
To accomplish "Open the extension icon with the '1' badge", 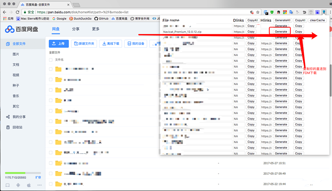I will pos(266,12).
